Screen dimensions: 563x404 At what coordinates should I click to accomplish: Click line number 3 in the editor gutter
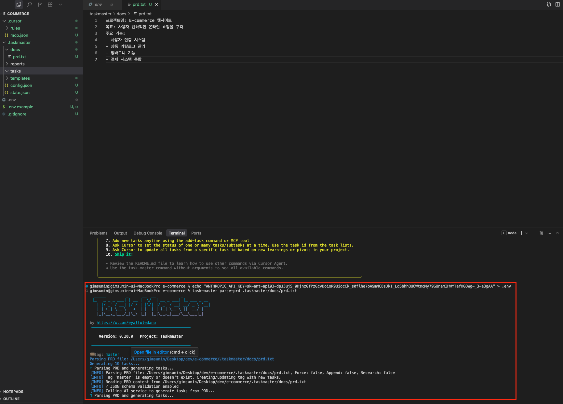[x=96, y=33]
